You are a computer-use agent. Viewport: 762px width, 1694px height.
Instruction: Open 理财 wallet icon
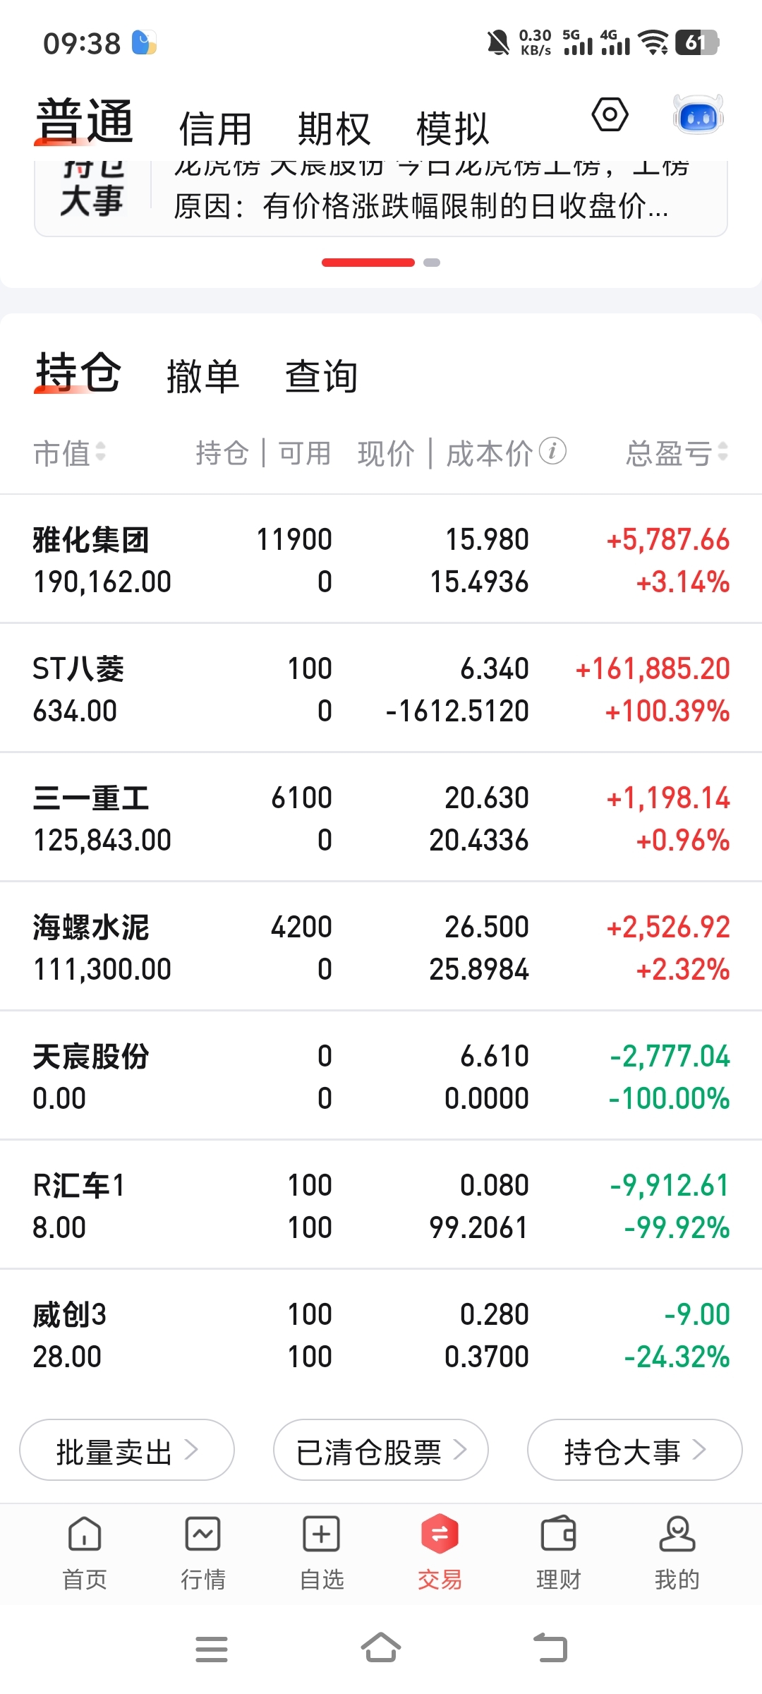click(559, 1534)
